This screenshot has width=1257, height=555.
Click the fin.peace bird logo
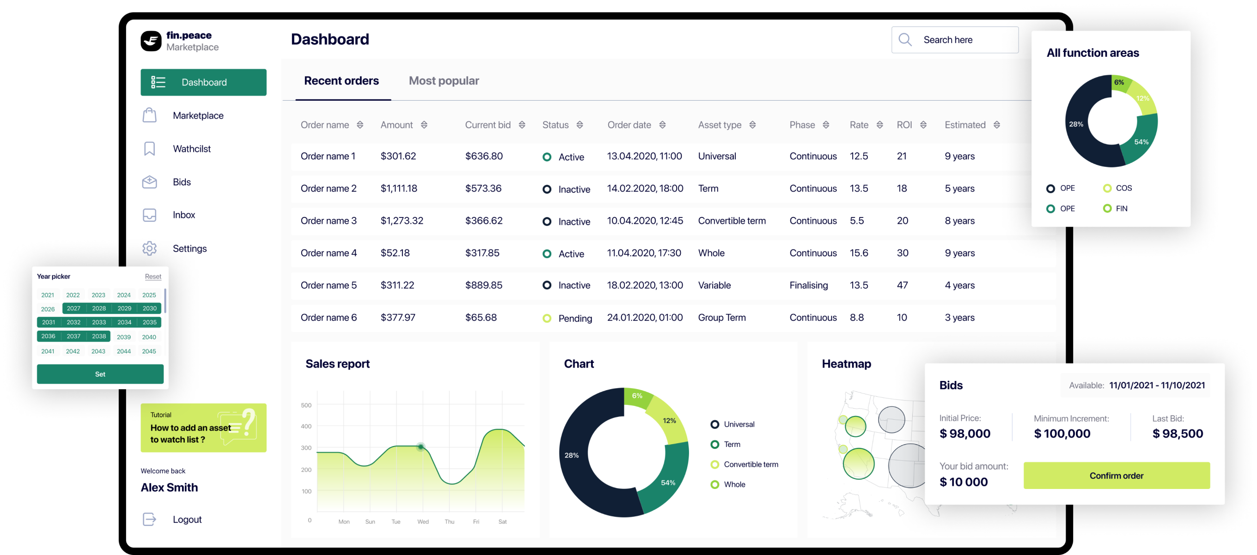point(151,41)
